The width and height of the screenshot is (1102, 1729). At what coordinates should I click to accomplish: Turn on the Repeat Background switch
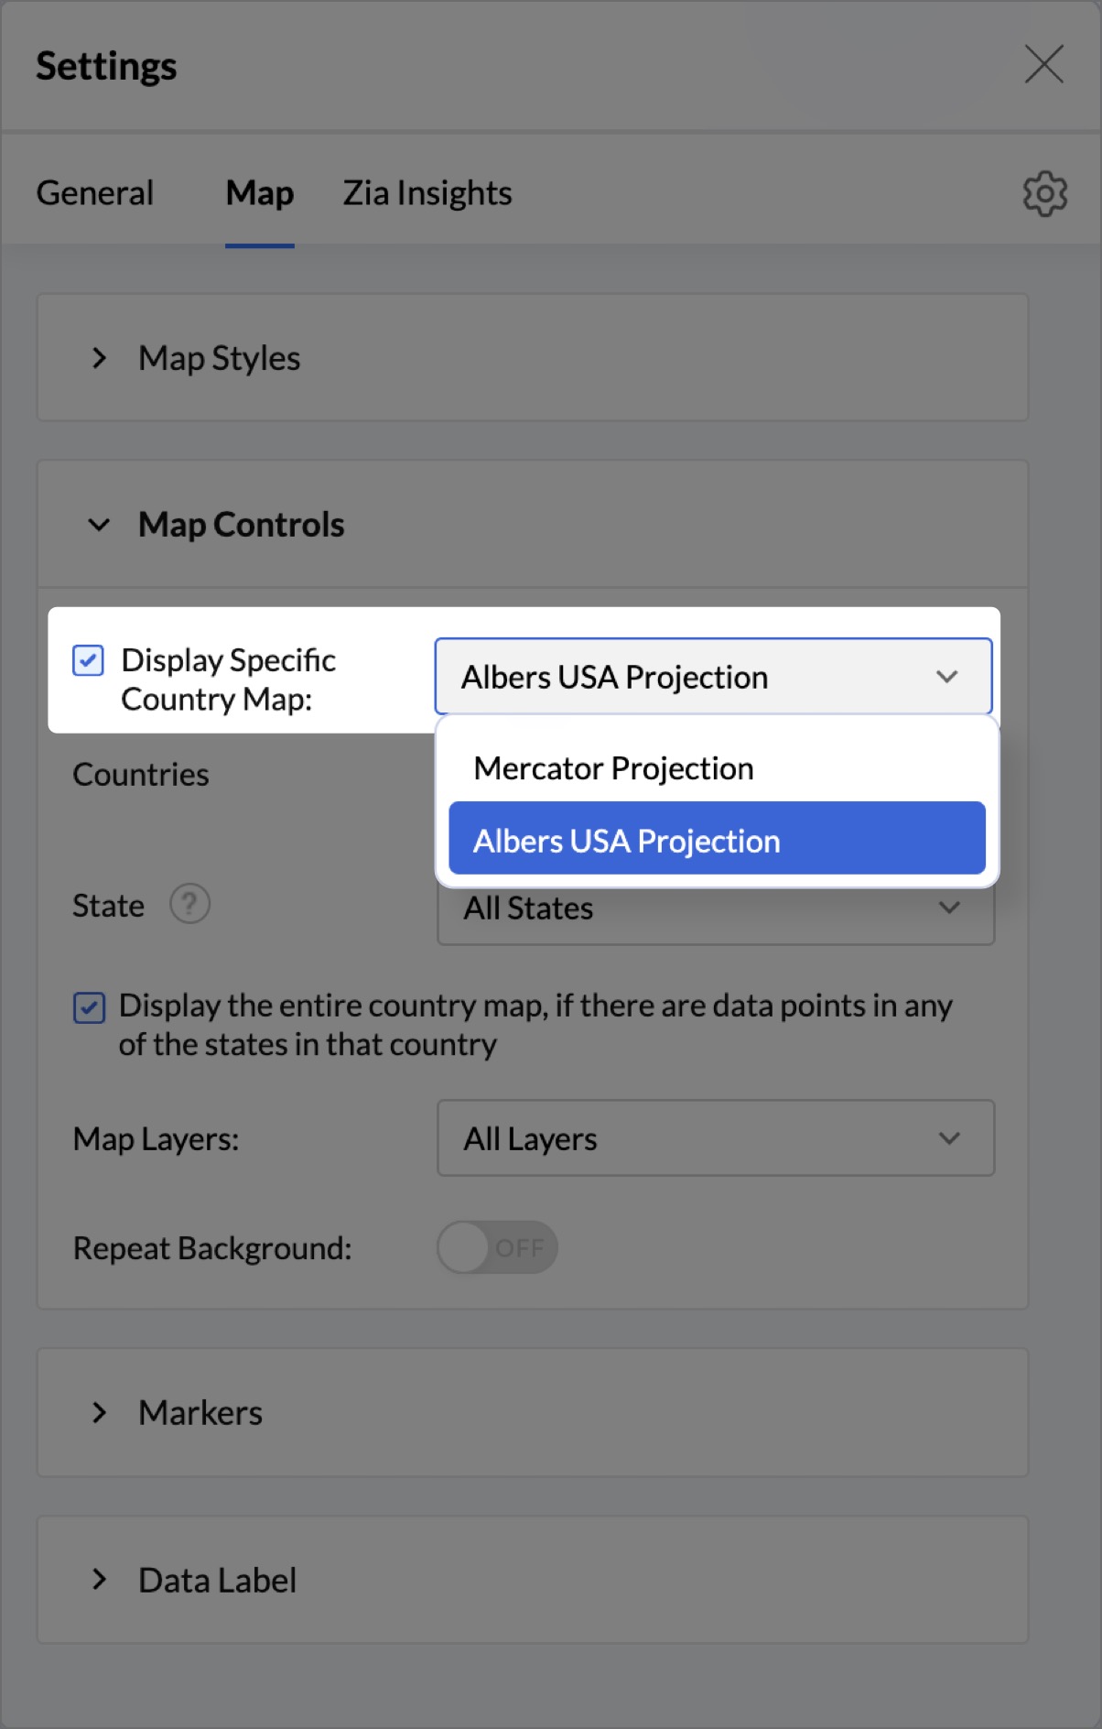(496, 1247)
